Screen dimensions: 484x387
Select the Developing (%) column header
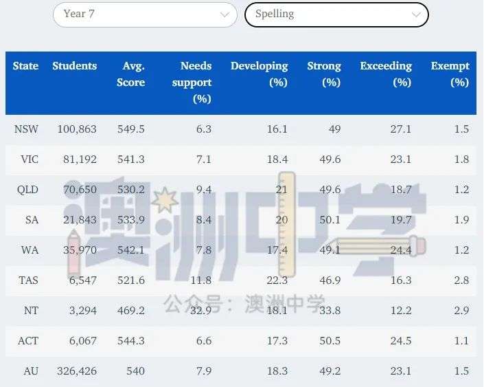point(259,74)
